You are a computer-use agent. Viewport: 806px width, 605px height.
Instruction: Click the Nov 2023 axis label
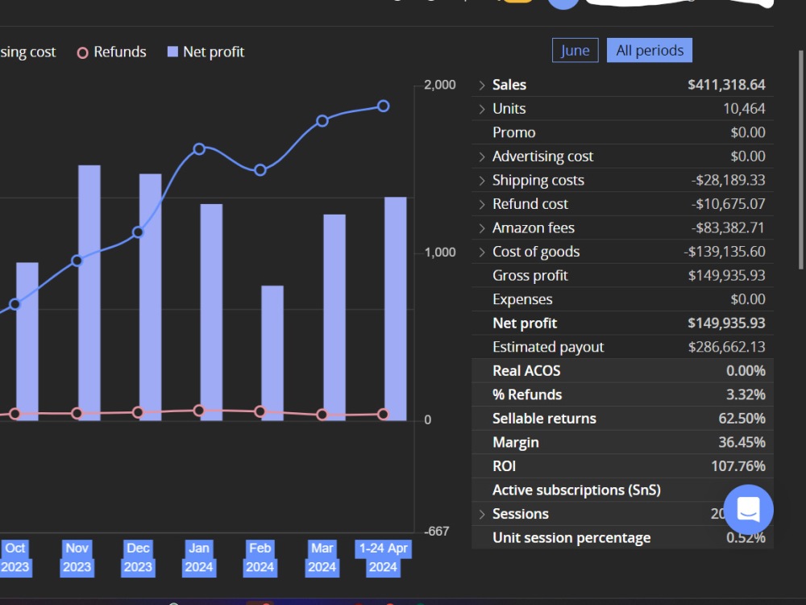click(x=77, y=557)
